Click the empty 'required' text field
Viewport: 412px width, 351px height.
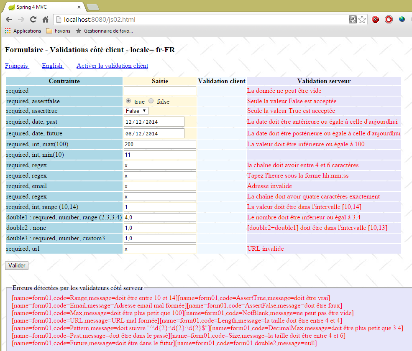(160, 91)
